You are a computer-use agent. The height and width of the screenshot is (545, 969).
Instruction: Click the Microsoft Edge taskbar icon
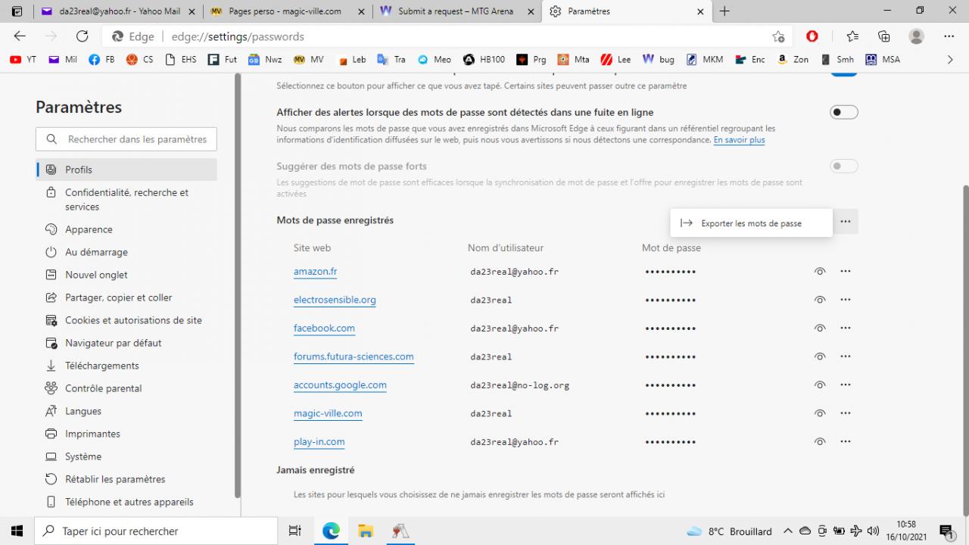[331, 531]
